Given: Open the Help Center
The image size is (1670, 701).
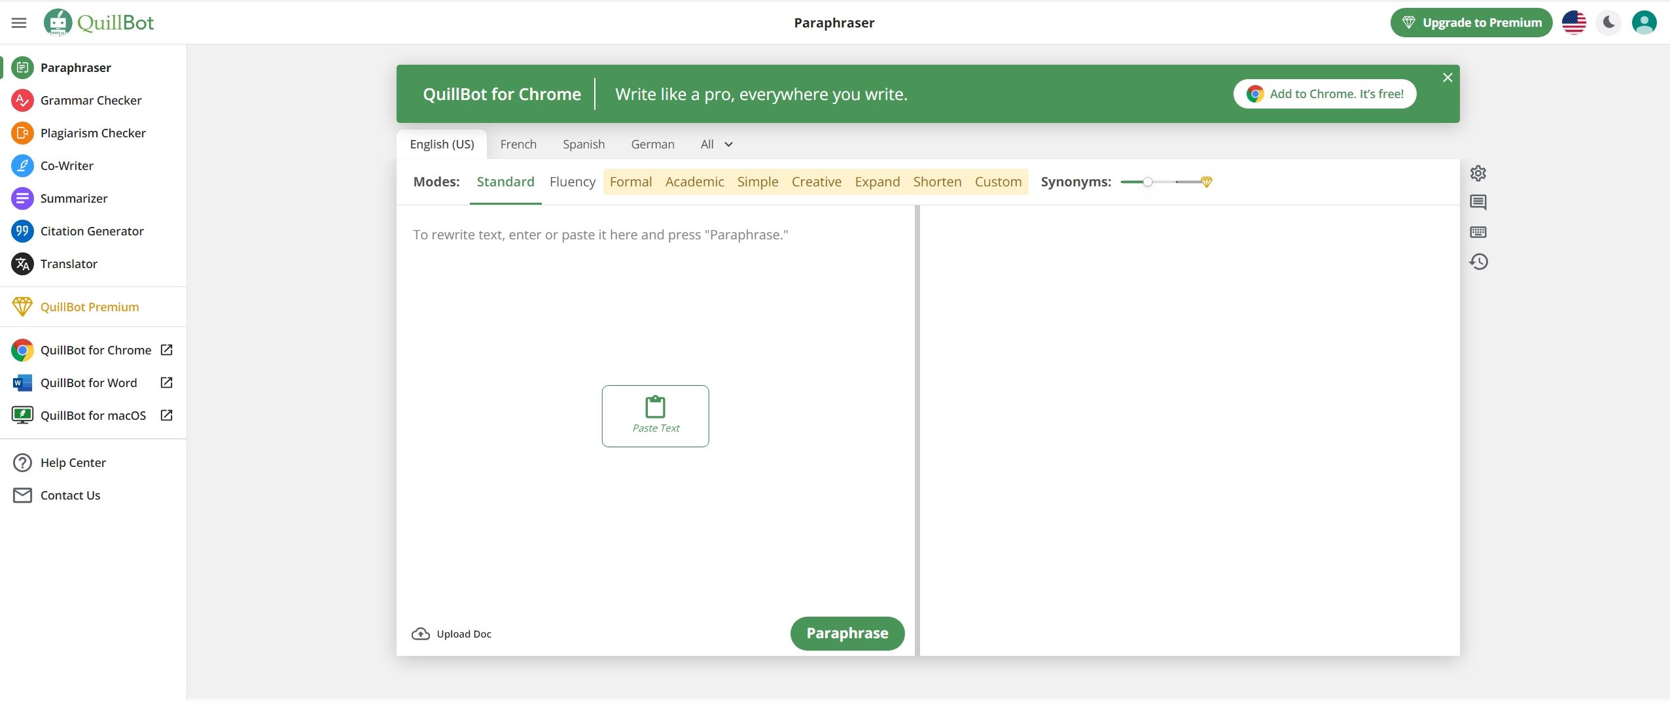Looking at the screenshot, I should 93,462.
